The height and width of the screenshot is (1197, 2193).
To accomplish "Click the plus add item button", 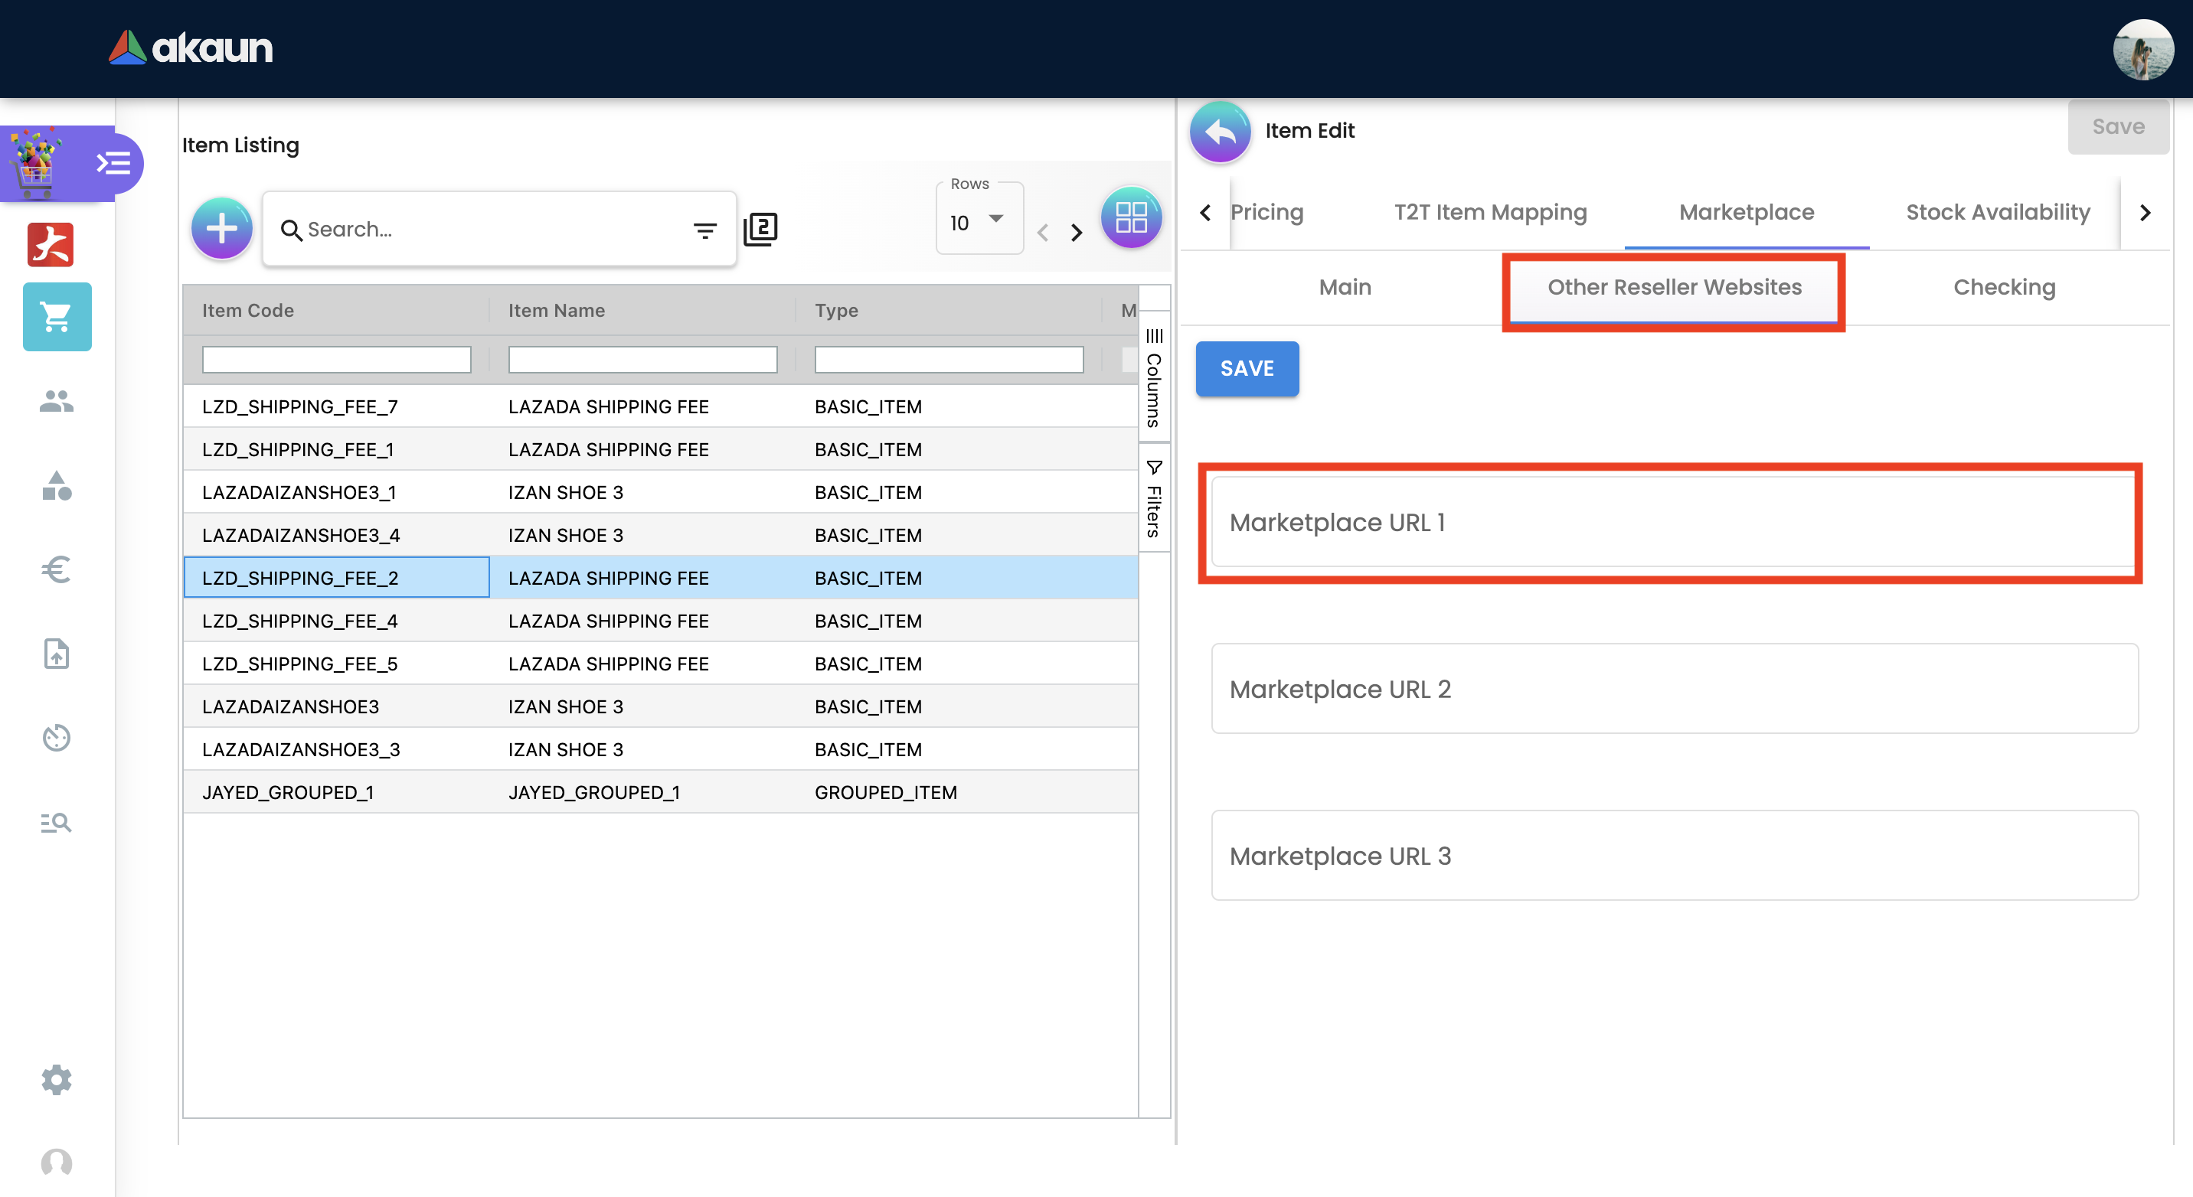I will [x=221, y=228].
